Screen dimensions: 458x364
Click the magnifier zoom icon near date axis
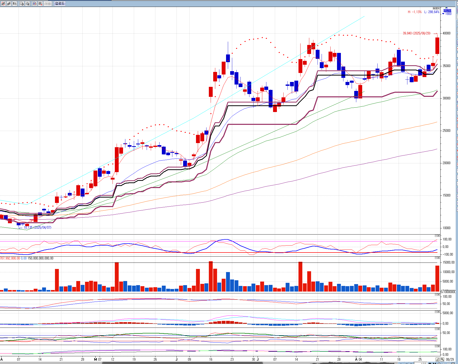pos(442,359)
